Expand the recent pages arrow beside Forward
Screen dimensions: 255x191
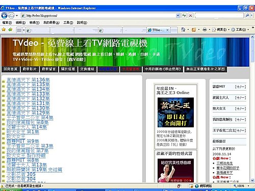pyautogui.click(x=17, y=16)
